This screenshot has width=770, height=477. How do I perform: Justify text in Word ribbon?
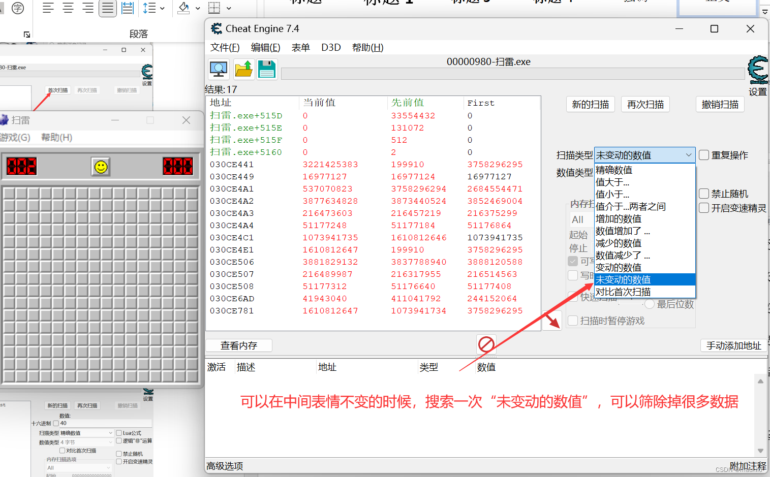108,8
